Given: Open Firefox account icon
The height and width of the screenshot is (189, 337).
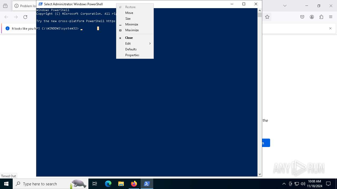Looking at the screenshot, I should point(312,17).
